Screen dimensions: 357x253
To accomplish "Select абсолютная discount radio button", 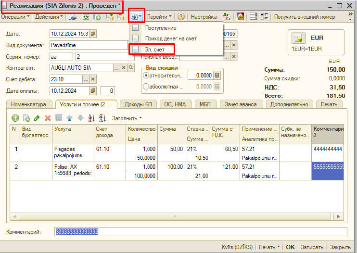I will [x=146, y=87].
